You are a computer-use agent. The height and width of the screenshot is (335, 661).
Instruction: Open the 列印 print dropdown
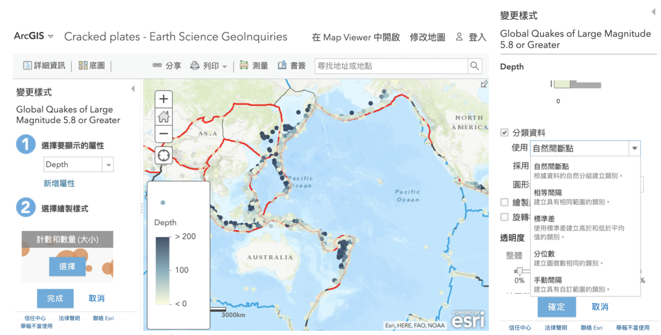(x=209, y=66)
